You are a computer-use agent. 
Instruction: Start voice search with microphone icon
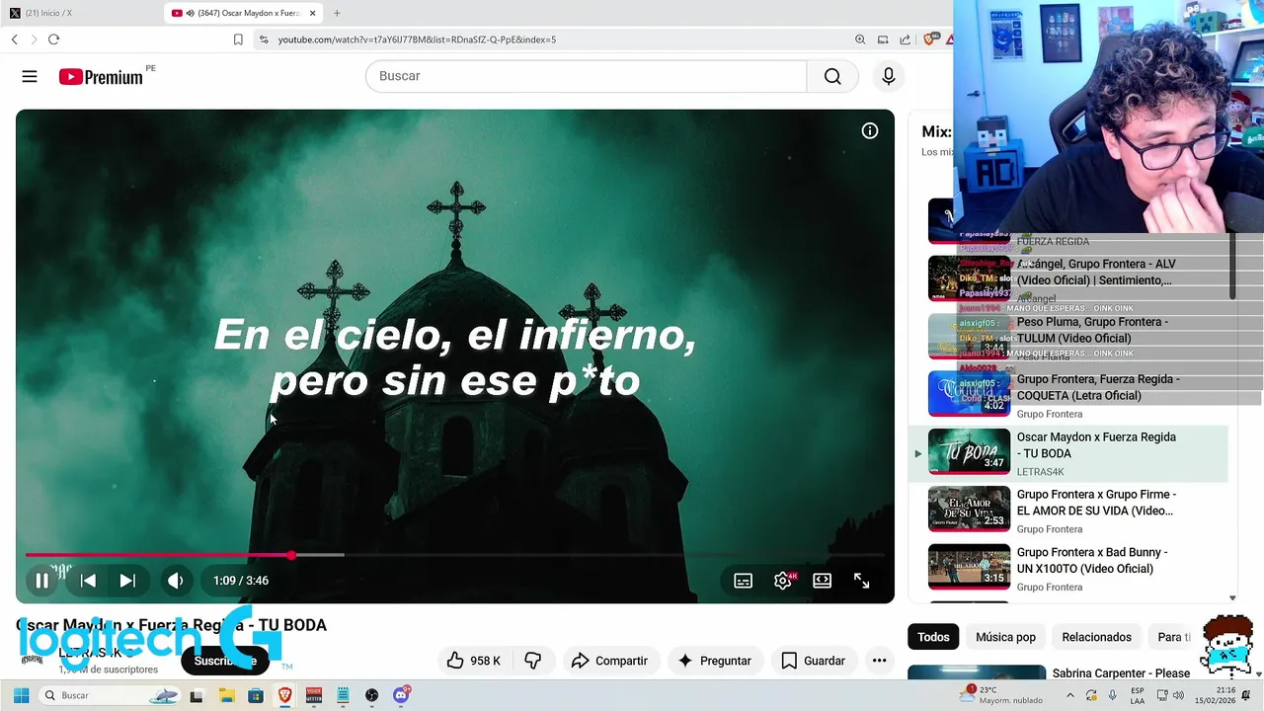pos(889,76)
